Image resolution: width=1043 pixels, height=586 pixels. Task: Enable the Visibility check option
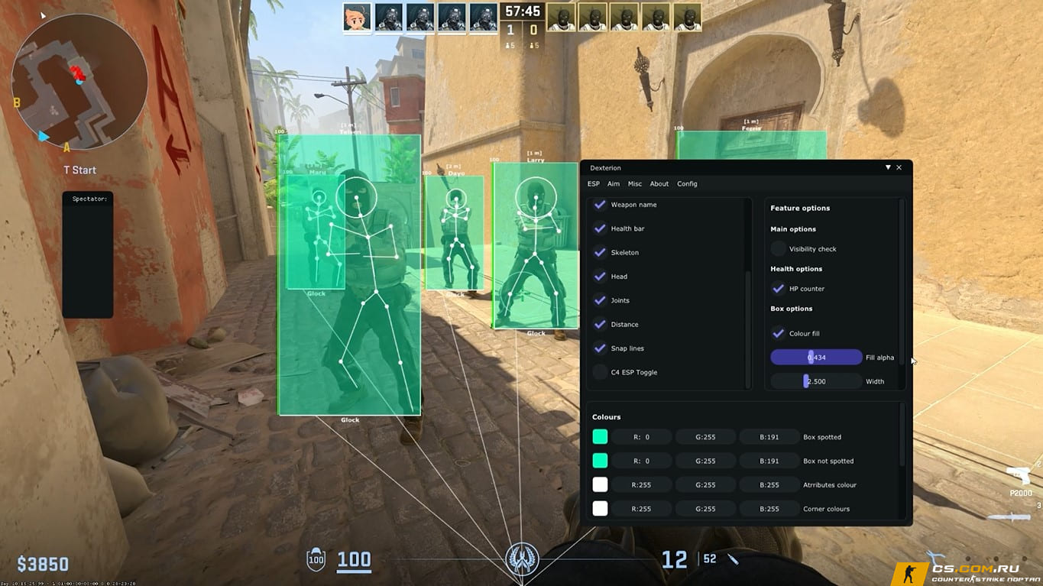click(x=779, y=249)
